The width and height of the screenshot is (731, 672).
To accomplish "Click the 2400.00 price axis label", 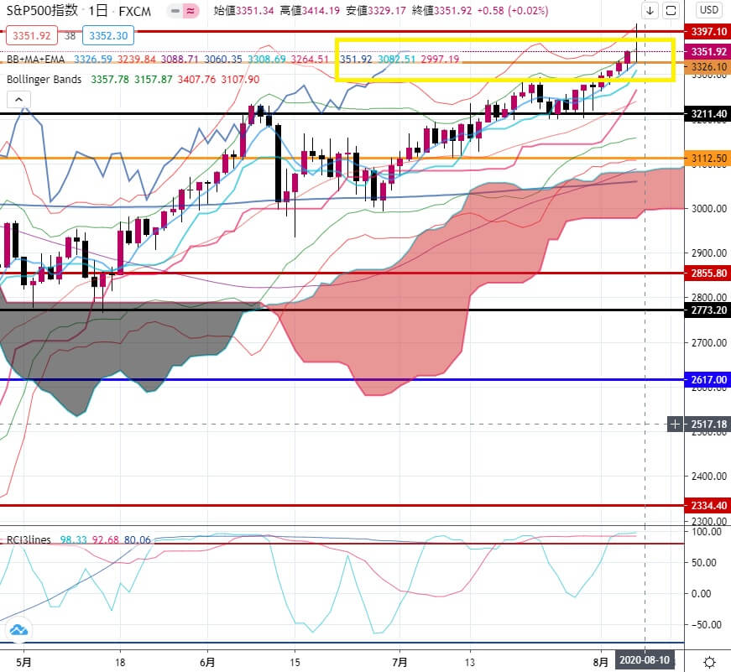I will [x=709, y=476].
